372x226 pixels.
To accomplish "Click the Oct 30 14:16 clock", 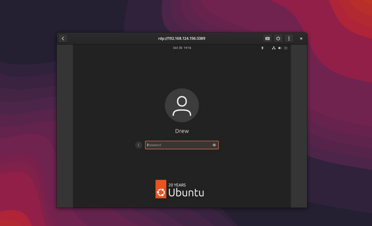I will point(182,48).
